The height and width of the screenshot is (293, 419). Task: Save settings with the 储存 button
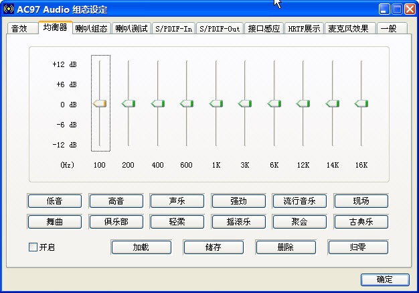tap(214, 247)
